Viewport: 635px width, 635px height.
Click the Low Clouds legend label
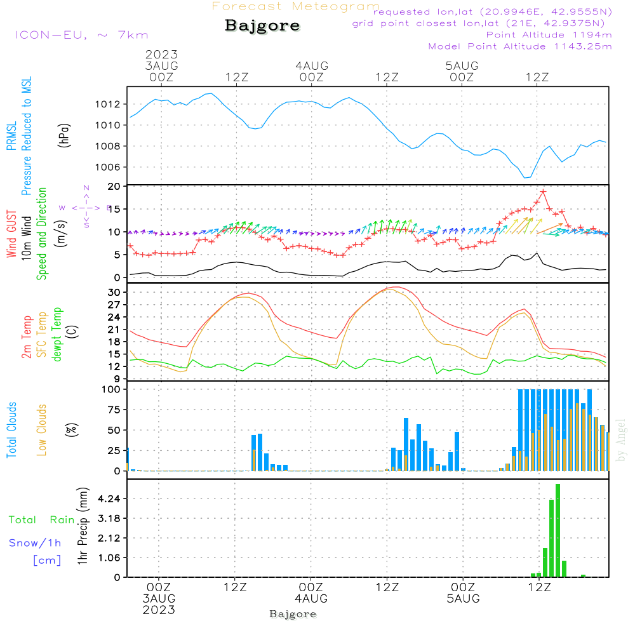pos(41,430)
